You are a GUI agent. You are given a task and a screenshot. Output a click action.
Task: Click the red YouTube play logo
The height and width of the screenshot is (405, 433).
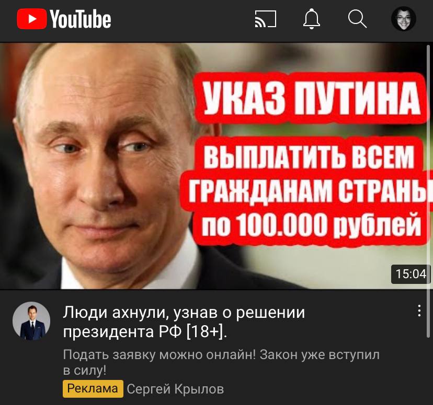[x=32, y=19]
